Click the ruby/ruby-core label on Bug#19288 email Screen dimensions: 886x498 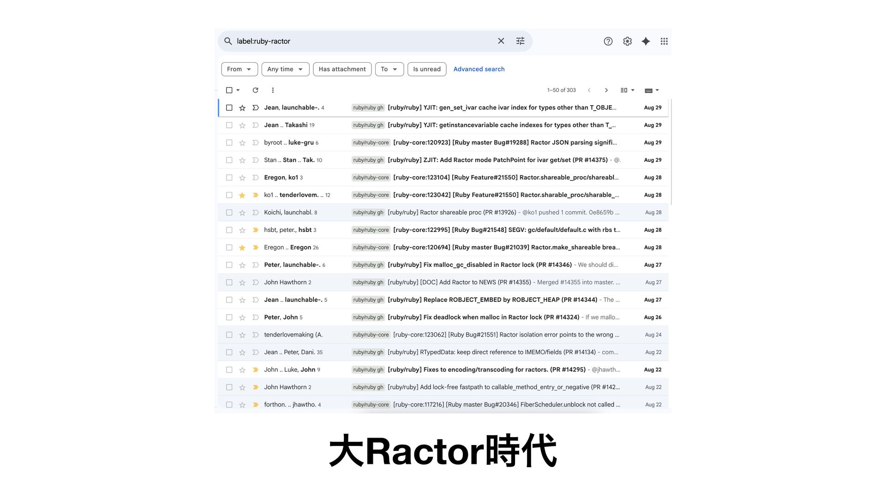coord(371,142)
